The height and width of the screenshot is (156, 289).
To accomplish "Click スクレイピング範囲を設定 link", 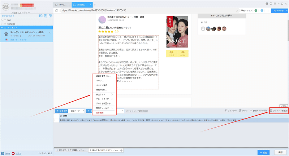I will tap(137, 111).
